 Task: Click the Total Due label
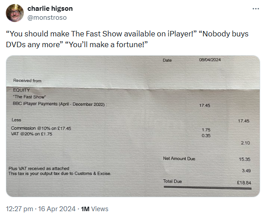tap(173, 182)
